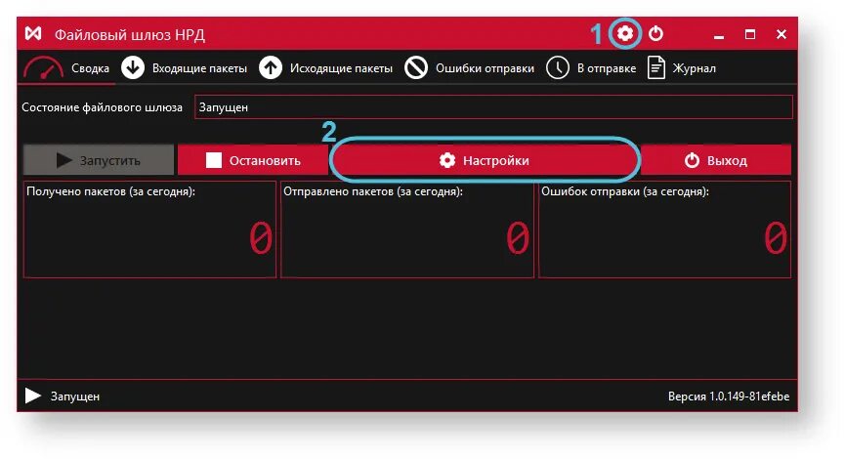Click the prohibited-circle send errors icon
This screenshot has height=459, width=845.
[416, 68]
